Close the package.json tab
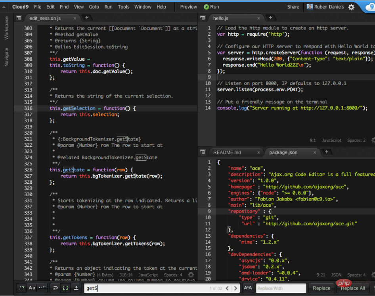The width and height of the screenshot is (375, 296). click(315, 152)
